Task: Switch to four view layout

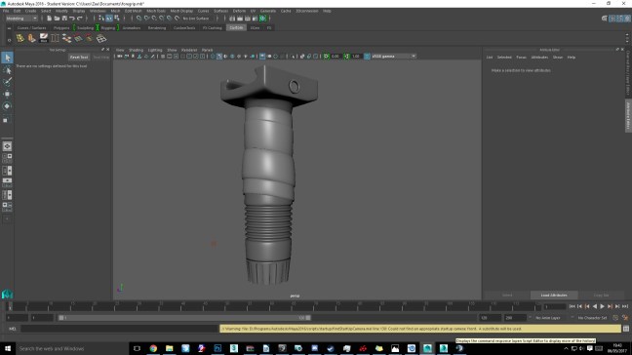Action: point(7,158)
